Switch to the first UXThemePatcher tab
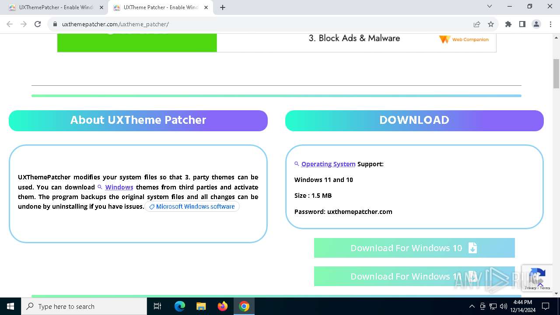The width and height of the screenshot is (560, 315). coord(55,7)
